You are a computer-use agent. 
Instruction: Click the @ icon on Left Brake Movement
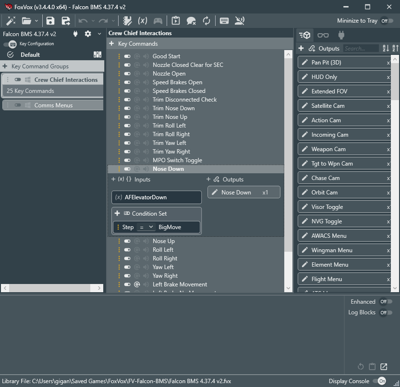137,284
